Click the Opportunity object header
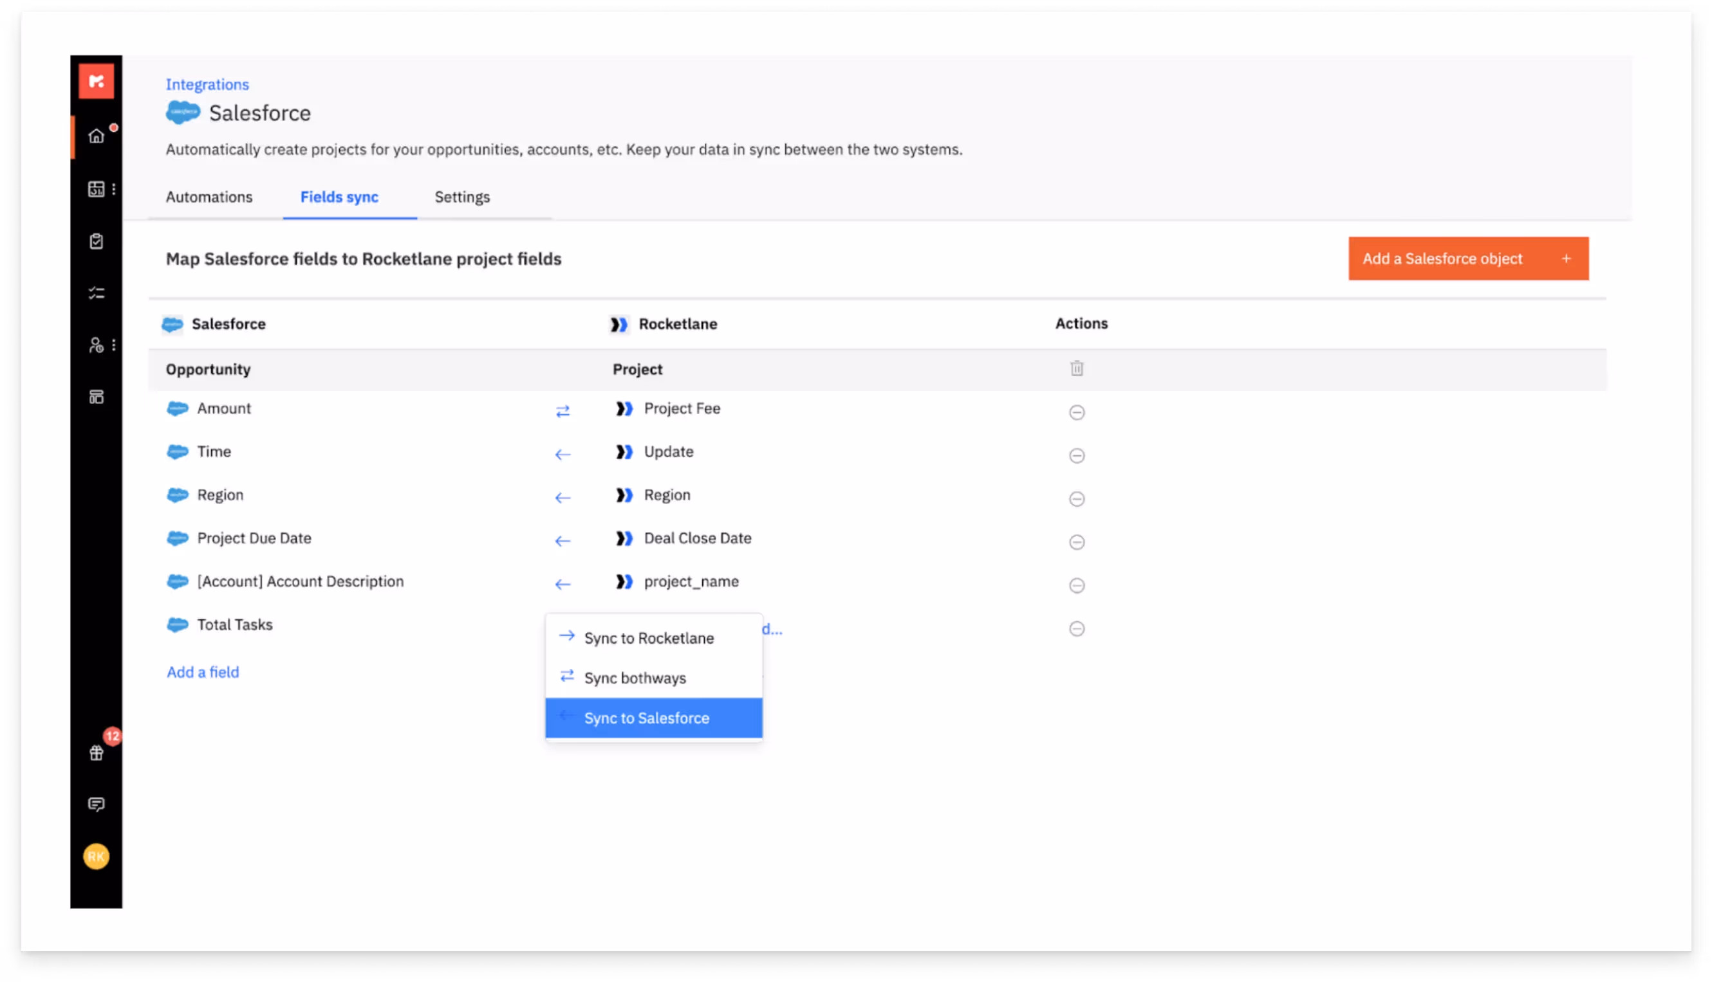 click(208, 369)
